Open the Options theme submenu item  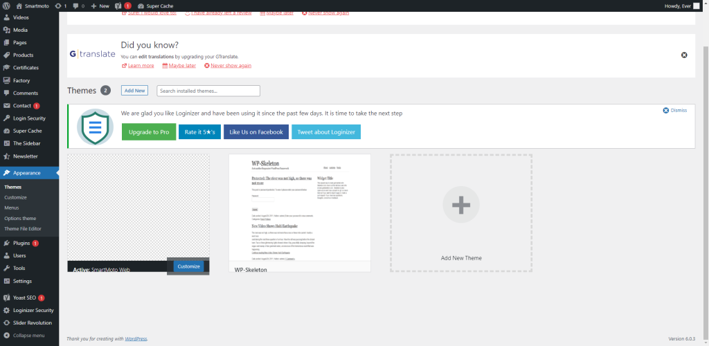[20, 219]
